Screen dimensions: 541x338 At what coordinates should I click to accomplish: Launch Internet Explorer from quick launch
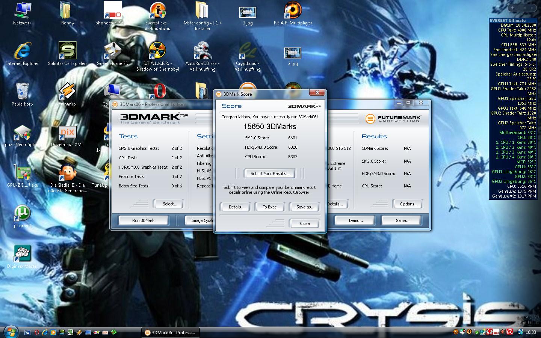[x=45, y=332]
